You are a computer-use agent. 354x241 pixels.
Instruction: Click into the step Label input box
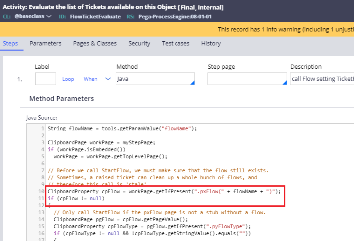coord(46,79)
